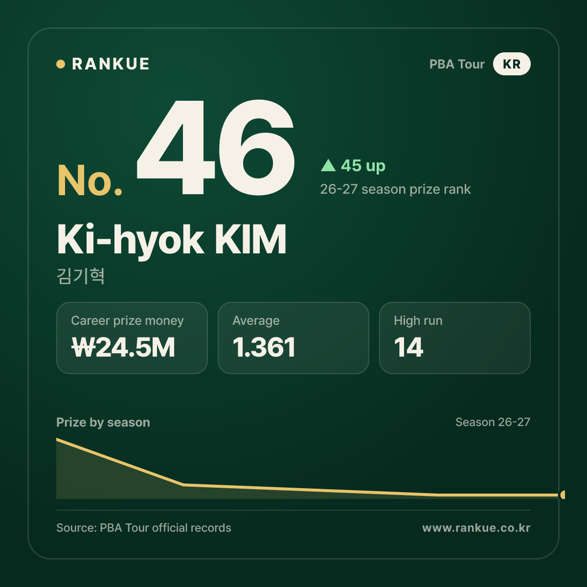This screenshot has height=587, width=587.
Task: Click the Source: PBA Tour official records note
Action: point(144,528)
